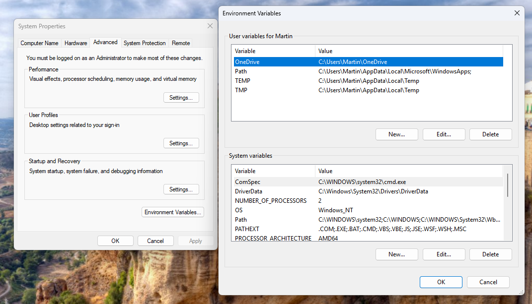Click Delete under System variables
Screen dimensions: 532x304
coord(491,254)
